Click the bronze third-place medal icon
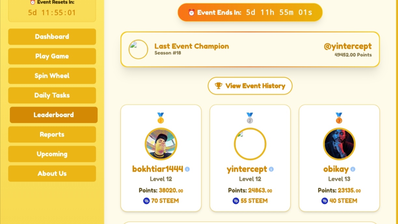Viewport: 398px width, 224px height. tap(339, 118)
